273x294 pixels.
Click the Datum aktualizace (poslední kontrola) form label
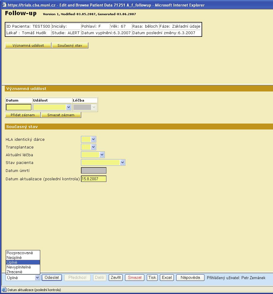tap(43, 179)
